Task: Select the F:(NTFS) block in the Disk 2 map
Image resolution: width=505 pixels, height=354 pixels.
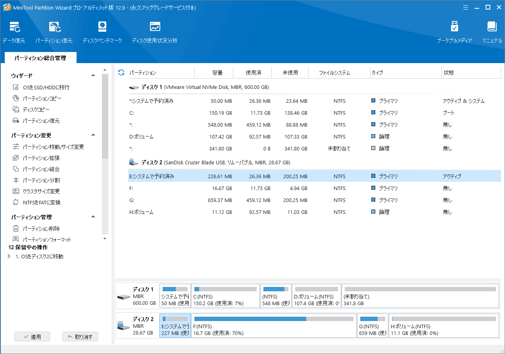Action: tap(273, 326)
